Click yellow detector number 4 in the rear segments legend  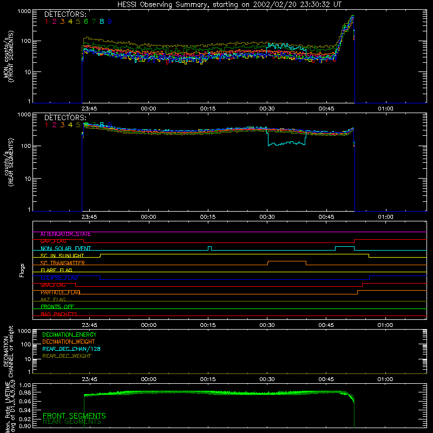(x=70, y=125)
